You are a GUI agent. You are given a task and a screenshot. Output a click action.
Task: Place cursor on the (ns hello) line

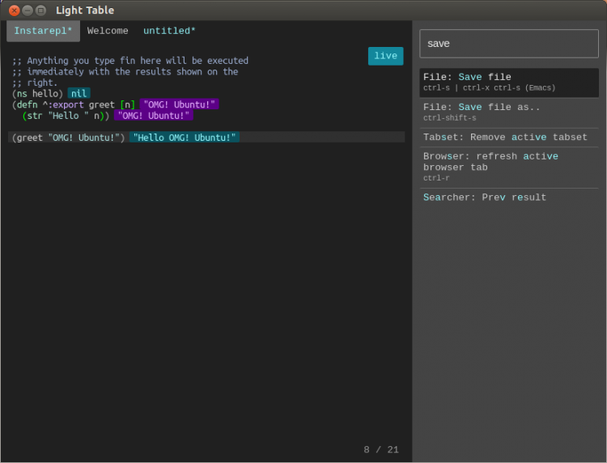pyautogui.click(x=37, y=94)
